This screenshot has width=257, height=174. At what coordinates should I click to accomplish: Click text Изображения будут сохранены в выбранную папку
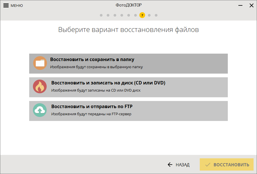[x=96, y=67]
